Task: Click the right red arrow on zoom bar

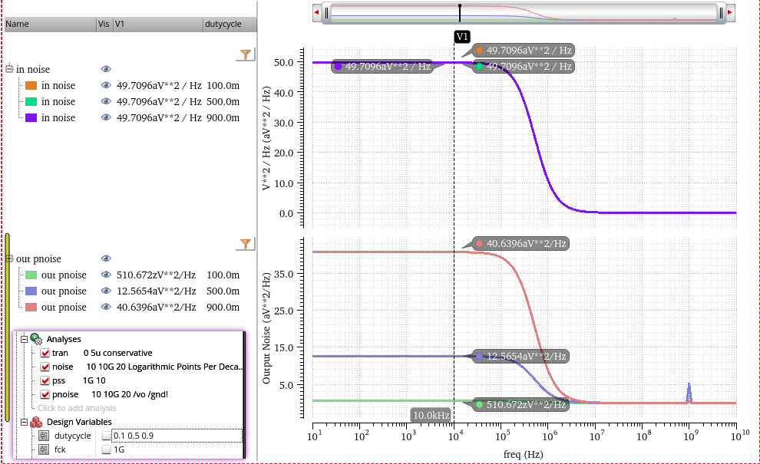Action: click(730, 12)
